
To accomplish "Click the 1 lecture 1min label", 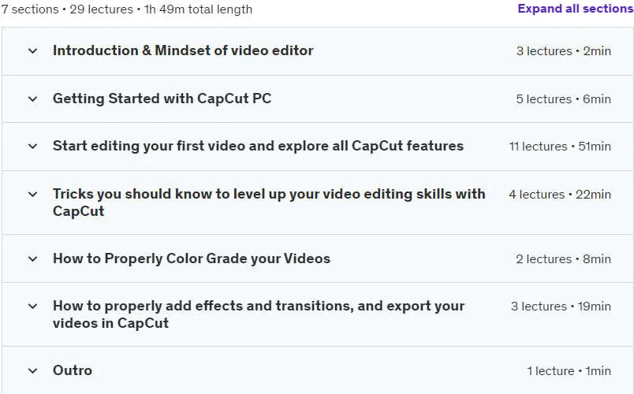I will pyautogui.click(x=569, y=371).
